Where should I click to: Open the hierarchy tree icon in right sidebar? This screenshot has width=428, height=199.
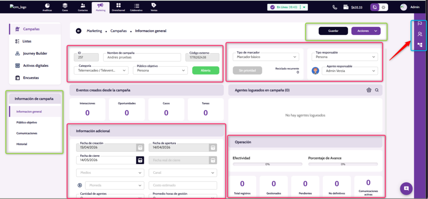419,44
